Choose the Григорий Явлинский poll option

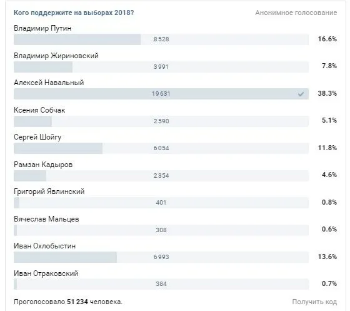[x=49, y=191]
